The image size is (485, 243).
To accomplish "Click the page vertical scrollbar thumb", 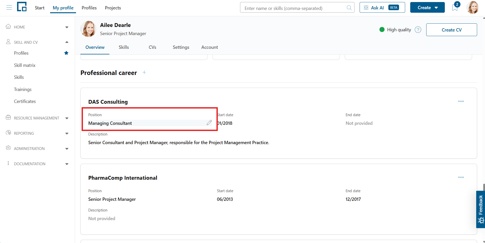I will coord(484,187).
